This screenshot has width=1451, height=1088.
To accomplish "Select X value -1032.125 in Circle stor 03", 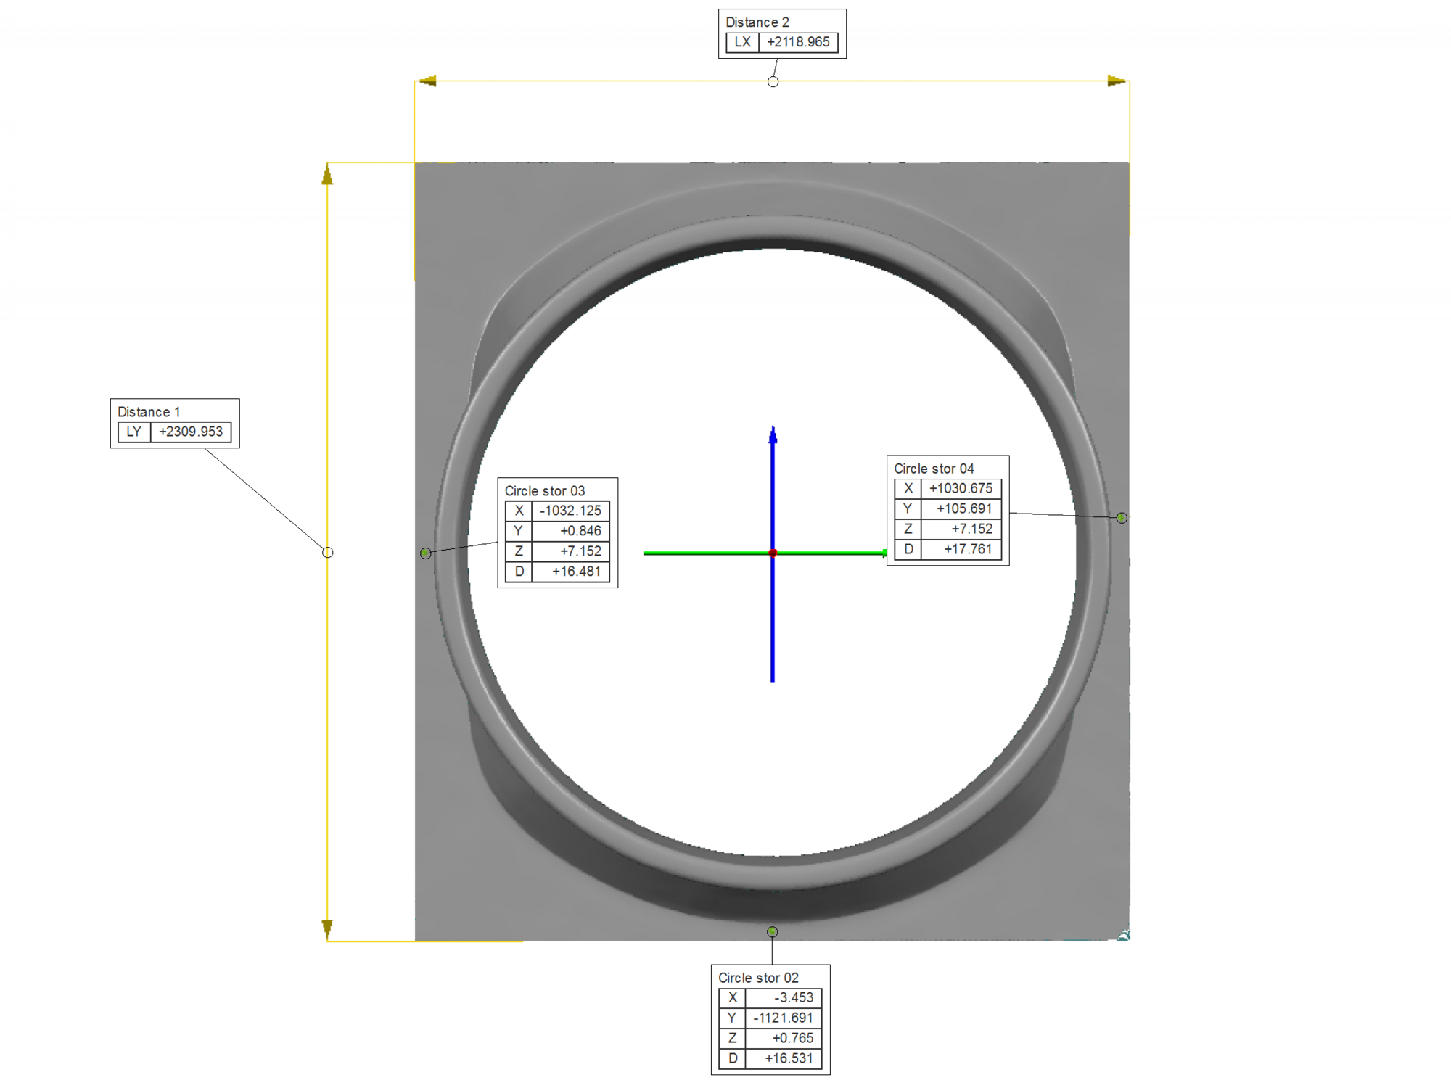I will pos(570,511).
